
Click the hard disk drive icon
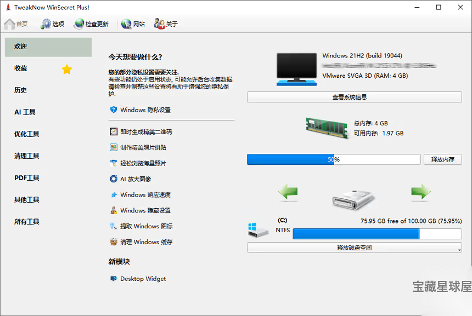pyautogui.click(x=353, y=199)
